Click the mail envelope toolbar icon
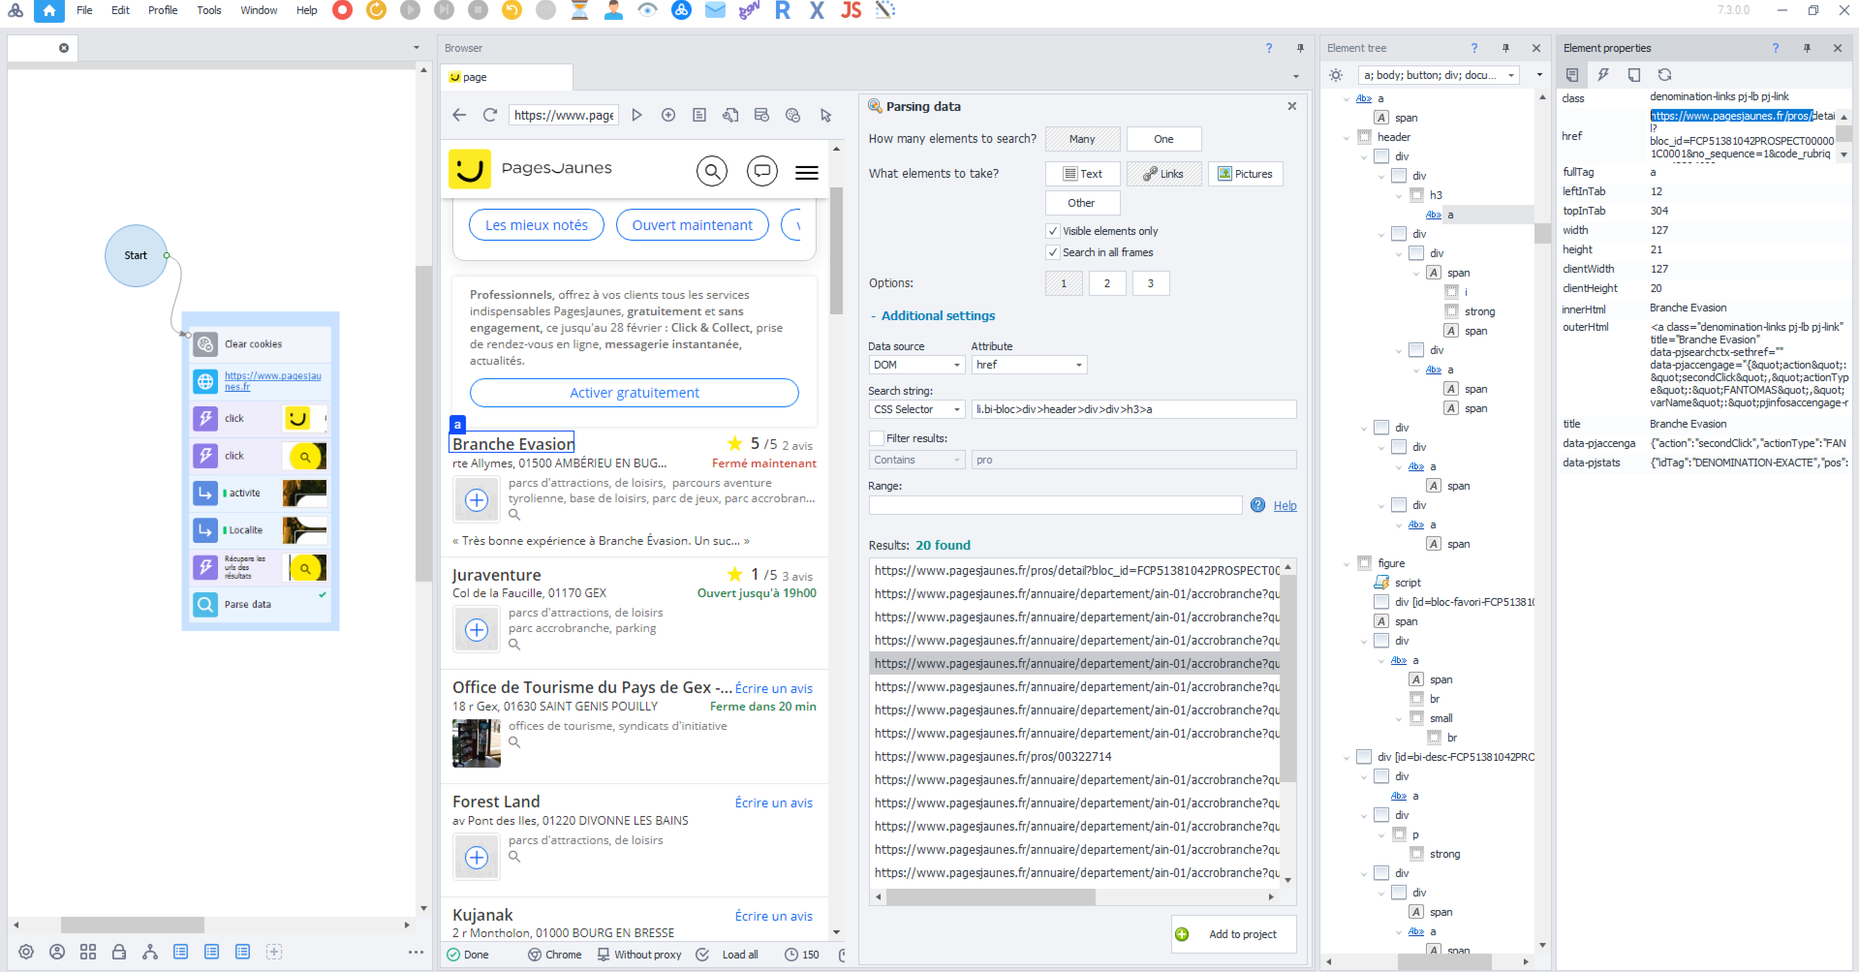 [x=714, y=10]
